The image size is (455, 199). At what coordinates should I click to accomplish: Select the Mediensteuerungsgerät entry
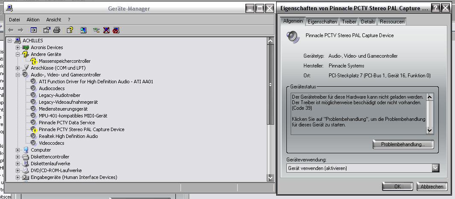63,109
